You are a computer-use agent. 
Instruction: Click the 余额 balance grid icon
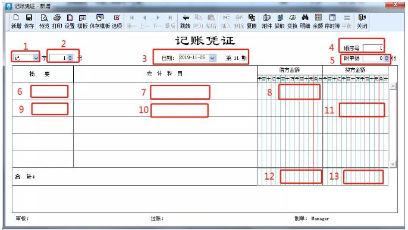click(318, 21)
